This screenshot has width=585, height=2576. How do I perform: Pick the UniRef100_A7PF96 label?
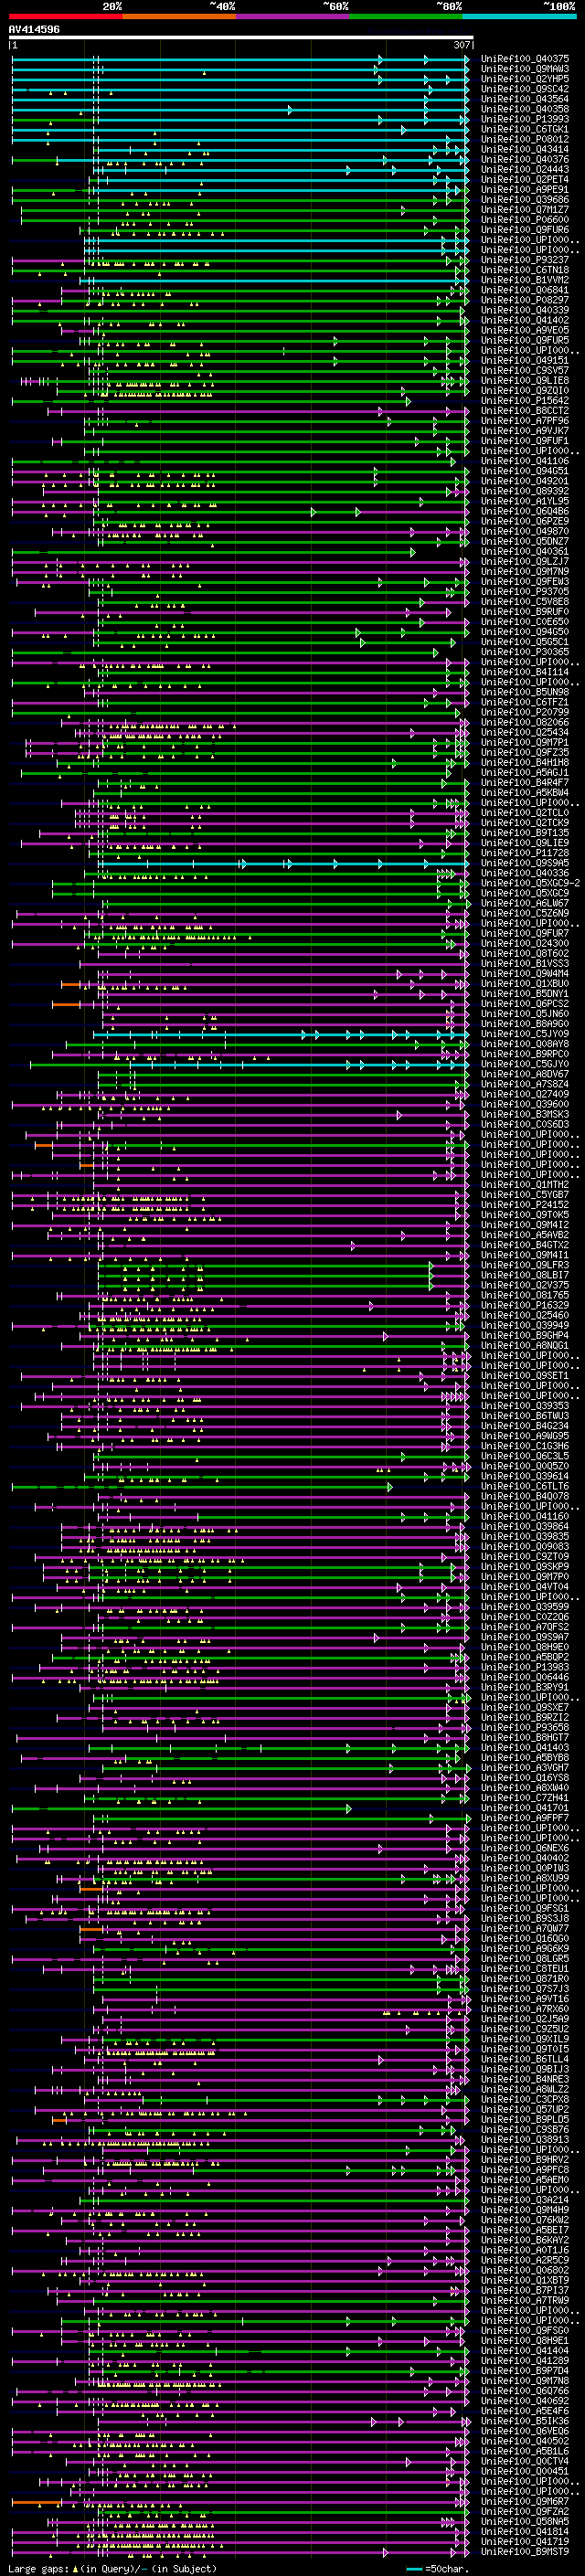pyautogui.click(x=525, y=420)
